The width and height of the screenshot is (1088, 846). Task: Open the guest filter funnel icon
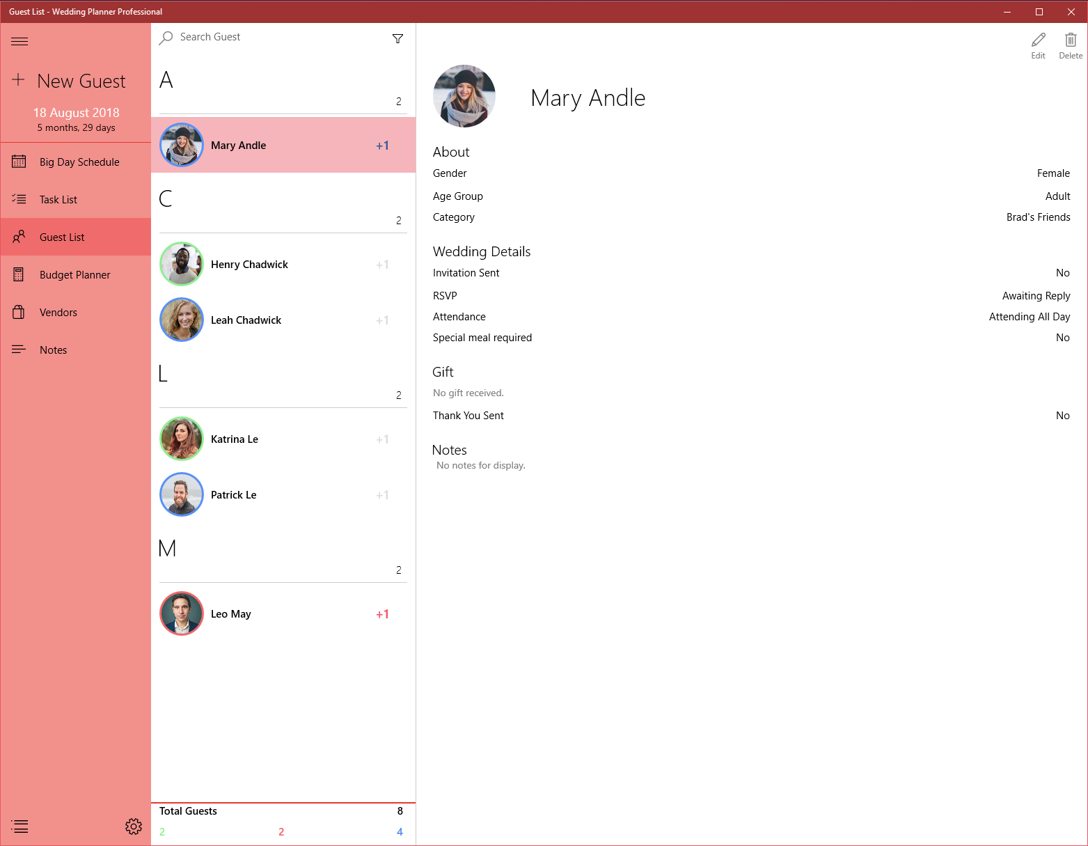coord(397,38)
